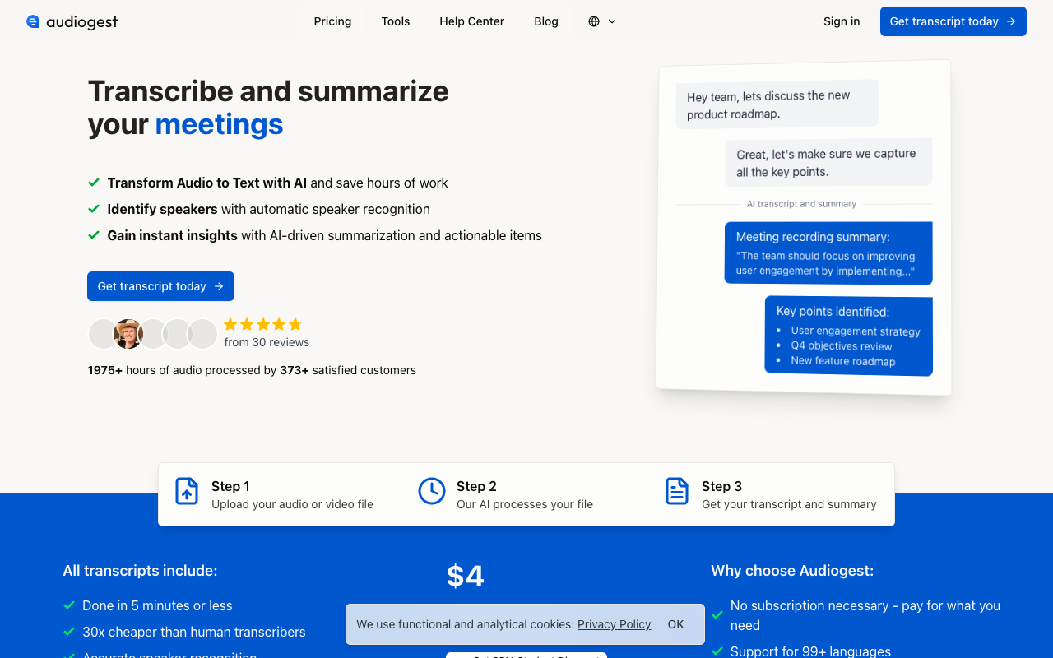Open the Pricing page
This screenshot has height=658, width=1053.
[x=332, y=21]
